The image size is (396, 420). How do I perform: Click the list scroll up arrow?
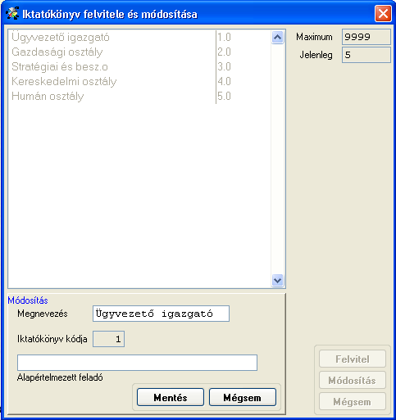point(278,37)
